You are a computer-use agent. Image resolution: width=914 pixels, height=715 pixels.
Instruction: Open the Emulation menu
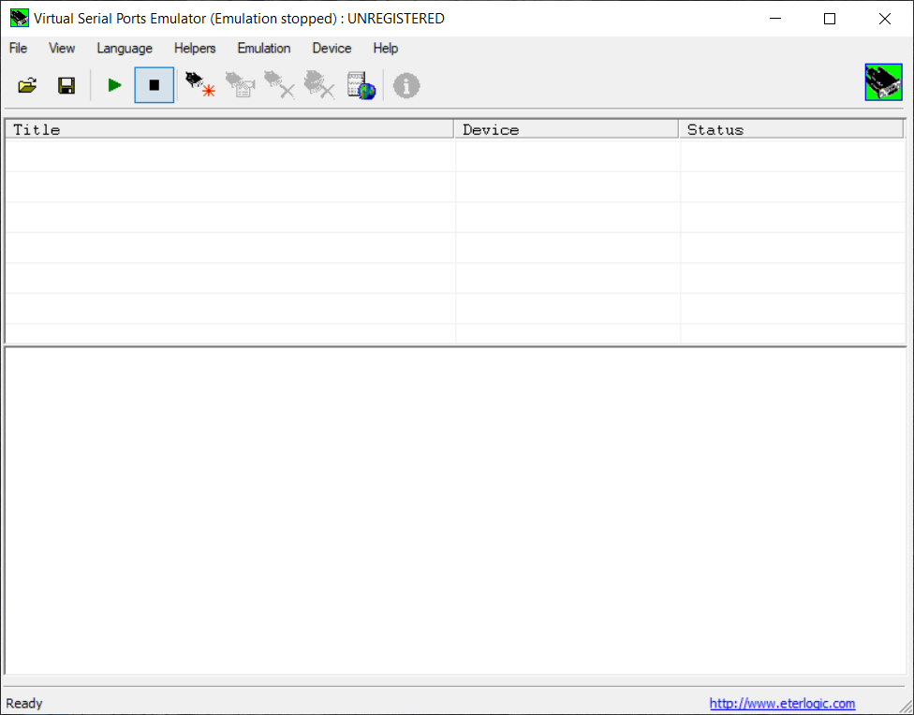click(264, 49)
